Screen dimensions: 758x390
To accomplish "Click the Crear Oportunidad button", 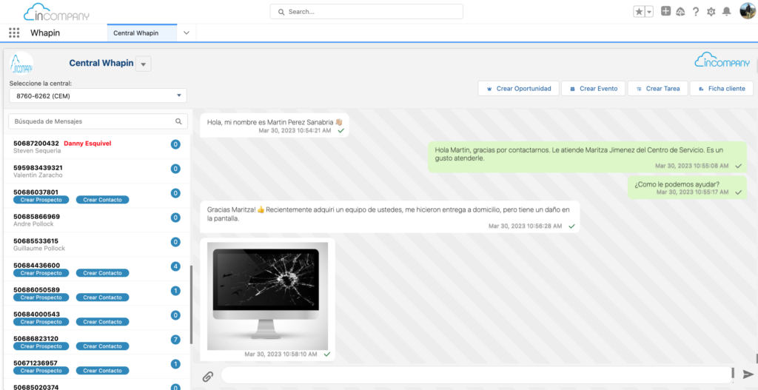I will click(x=518, y=89).
